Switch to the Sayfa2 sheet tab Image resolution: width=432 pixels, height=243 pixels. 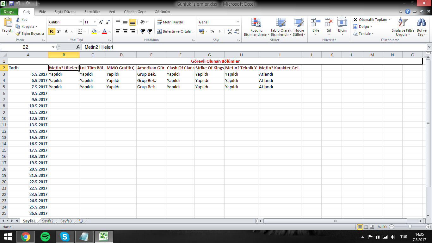(48, 221)
